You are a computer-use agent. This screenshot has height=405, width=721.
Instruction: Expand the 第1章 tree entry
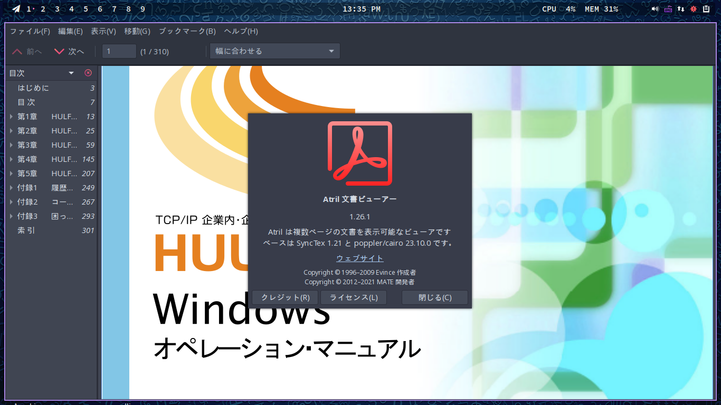point(12,117)
